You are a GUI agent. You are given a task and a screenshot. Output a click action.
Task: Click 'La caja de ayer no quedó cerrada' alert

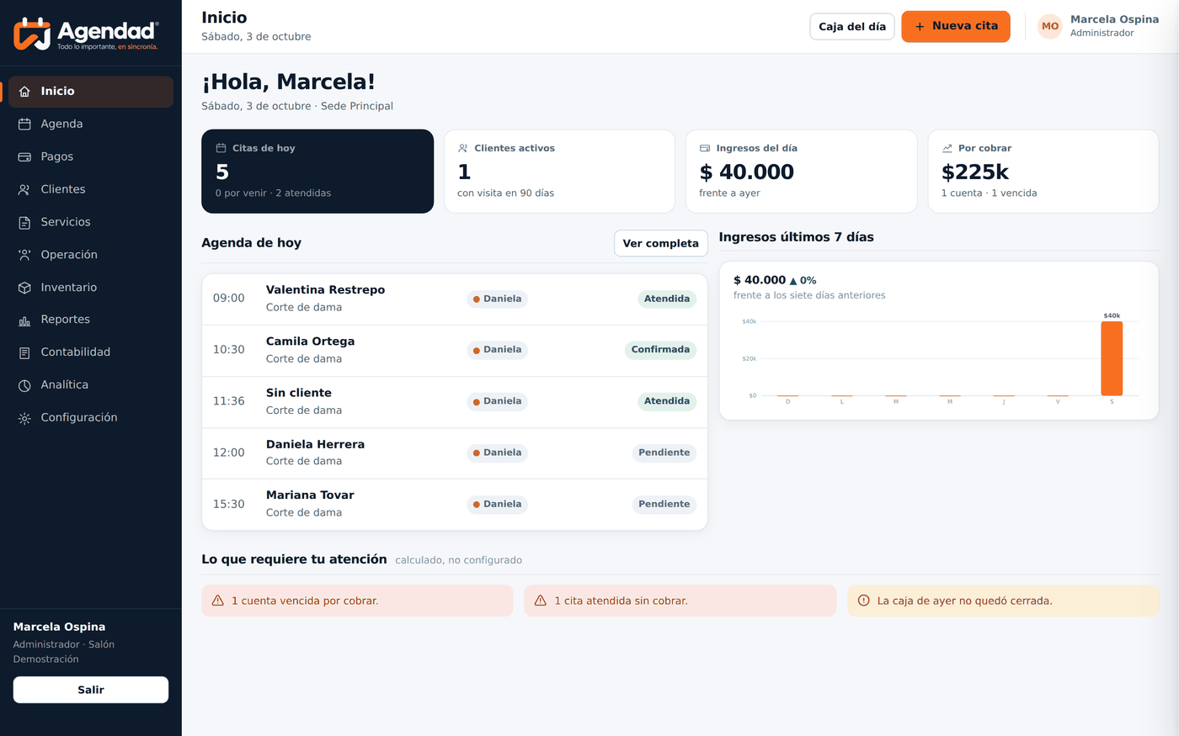[1003, 601]
